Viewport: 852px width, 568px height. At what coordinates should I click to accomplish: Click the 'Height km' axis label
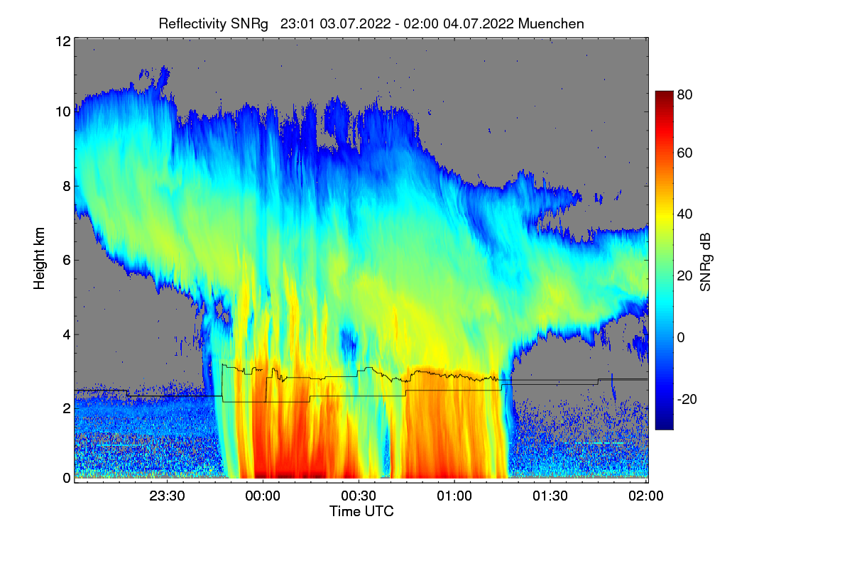point(39,259)
